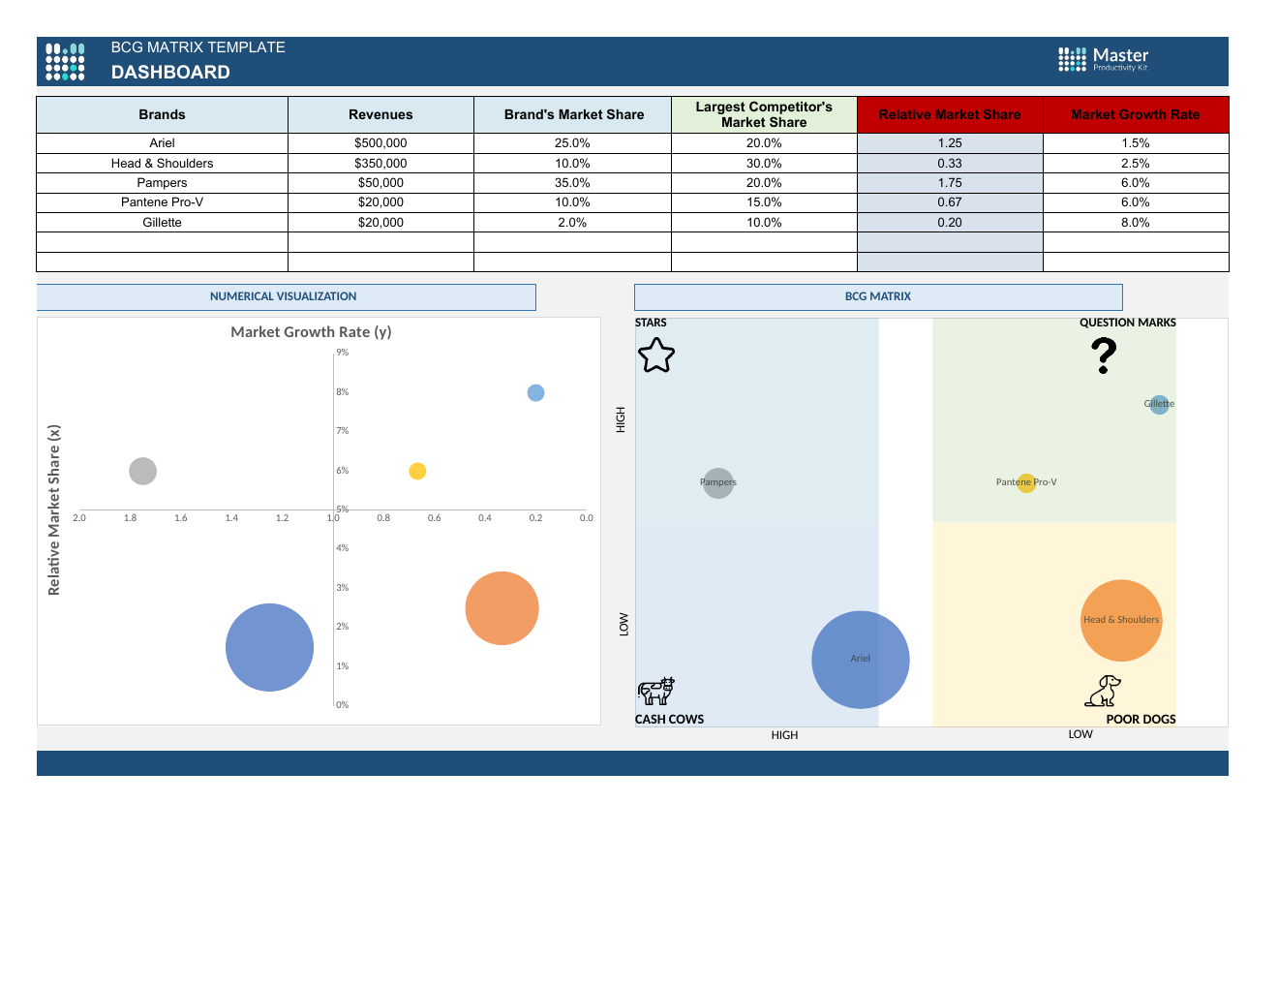Select the 1.75 relative market share cell
1278x988 pixels.
pos(950,183)
